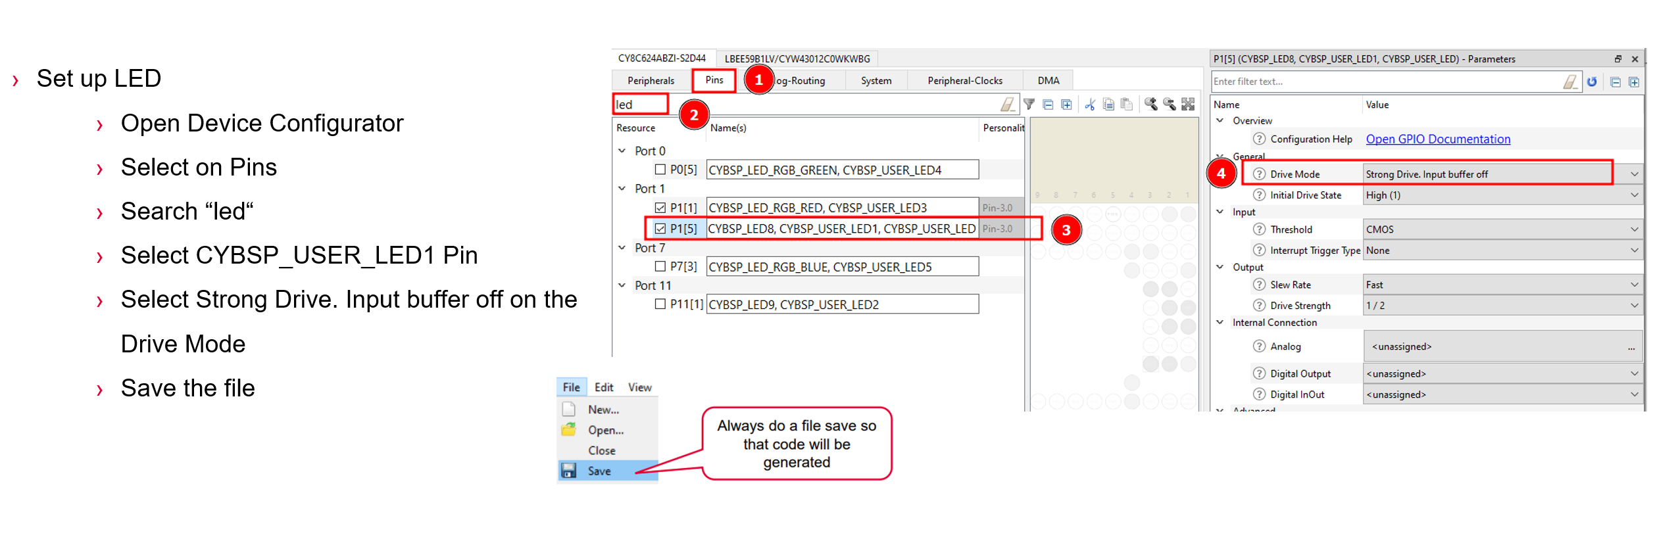Expand all parameters with the plus icon
The height and width of the screenshot is (543, 1655).
(x=1634, y=82)
